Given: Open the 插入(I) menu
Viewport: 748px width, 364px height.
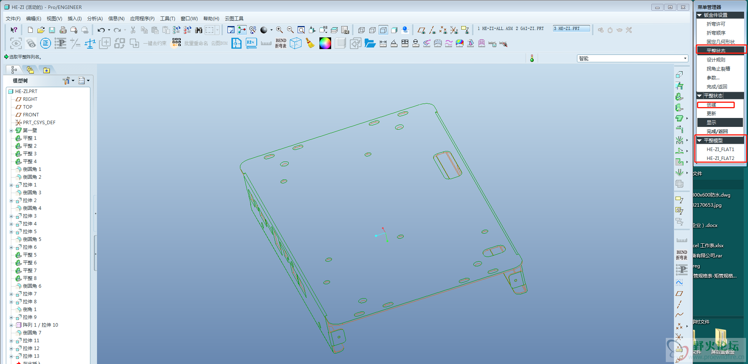Looking at the screenshot, I should point(75,18).
